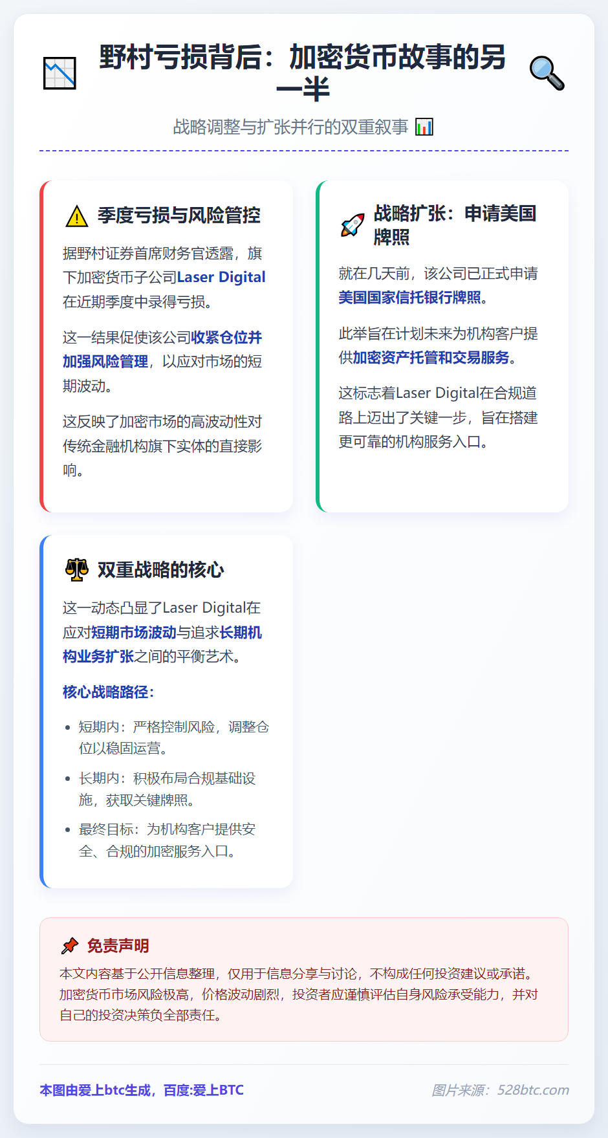Image resolution: width=608 pixels, height=1138 pixels.
Task: Click the main title 野村亏损背后
Action: [303, 73]
